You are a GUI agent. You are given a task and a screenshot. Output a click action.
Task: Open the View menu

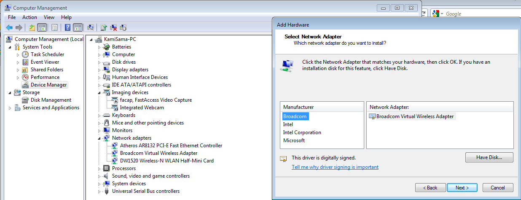click(x=49, y=17)
